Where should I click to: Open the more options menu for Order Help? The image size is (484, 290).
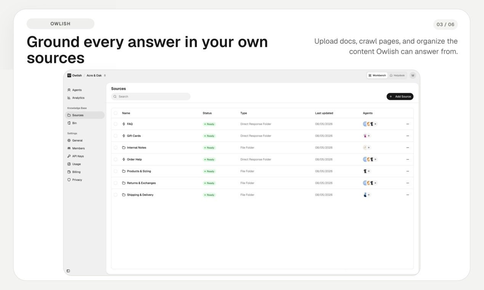[407, 159]
